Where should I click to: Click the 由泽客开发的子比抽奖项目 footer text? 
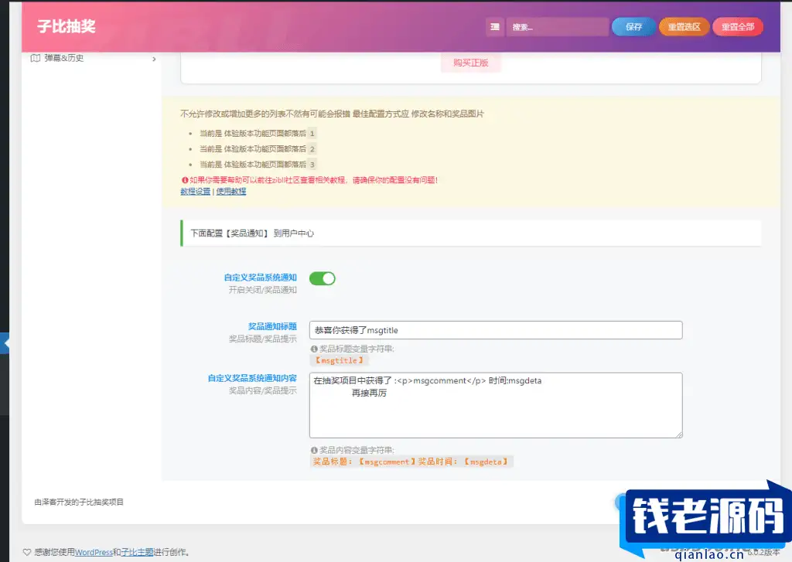click(x=79, y=502)
